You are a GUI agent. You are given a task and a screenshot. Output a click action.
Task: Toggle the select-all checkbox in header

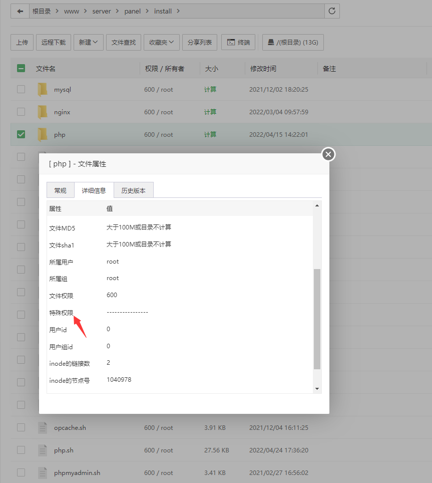(x=21, y=68)
